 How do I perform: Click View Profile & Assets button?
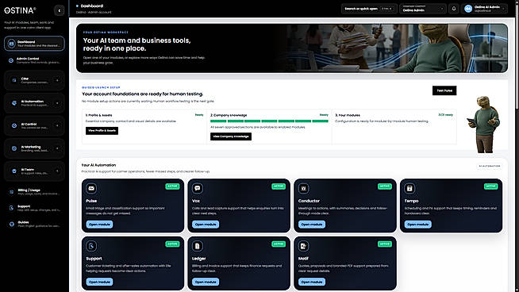[x=102, y=131]
